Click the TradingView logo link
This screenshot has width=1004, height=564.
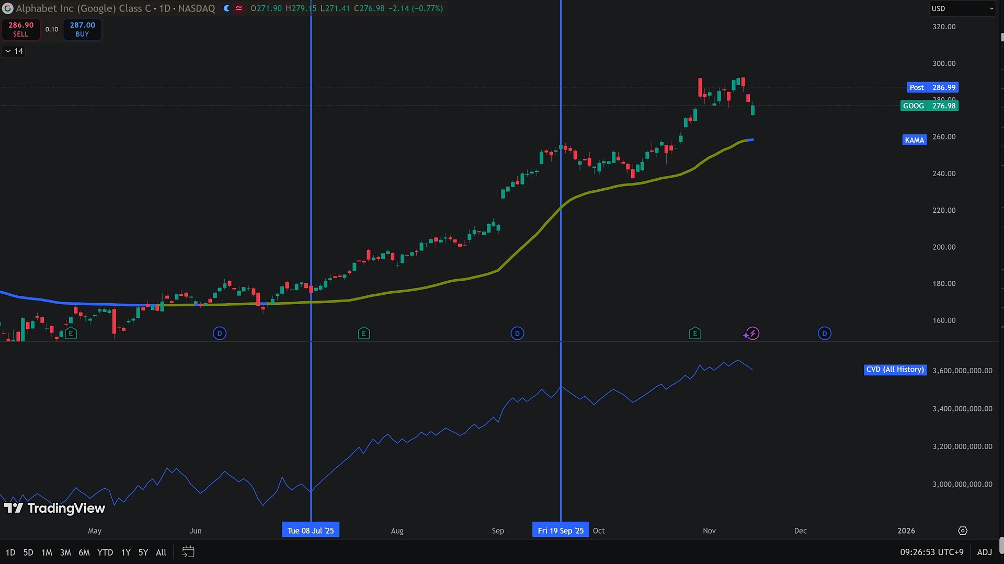pos(55,508)
